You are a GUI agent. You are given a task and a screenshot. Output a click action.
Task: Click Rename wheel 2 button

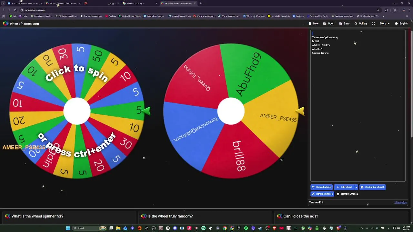point(322,194)
